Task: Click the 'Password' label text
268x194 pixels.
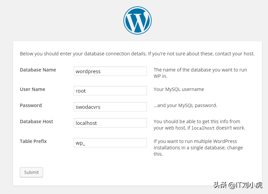Action: [x=31, y=105]
